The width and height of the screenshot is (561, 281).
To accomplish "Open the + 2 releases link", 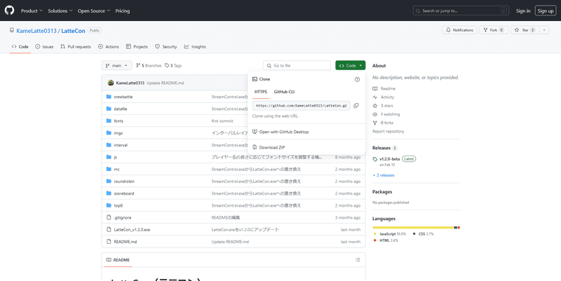I will coord(384,175).
